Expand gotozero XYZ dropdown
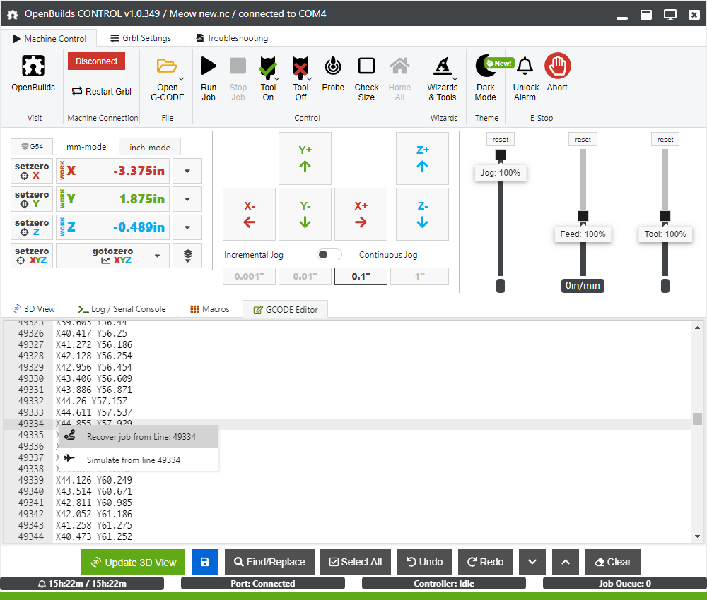 coord(158,256)
